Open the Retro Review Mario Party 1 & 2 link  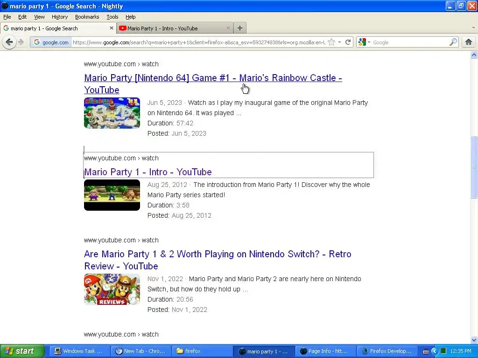218,260
